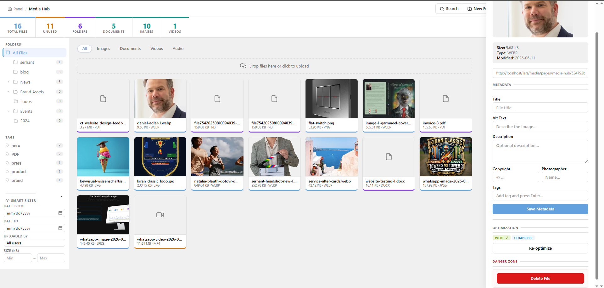Select the All filter tab

85,49
